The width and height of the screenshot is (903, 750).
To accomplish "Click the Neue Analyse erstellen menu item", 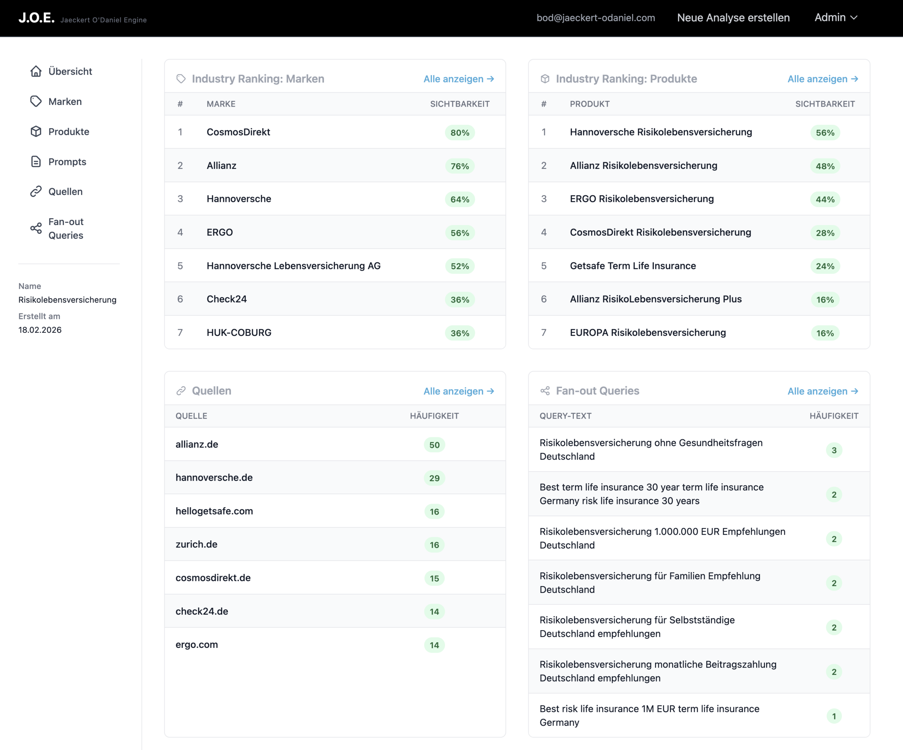I will pyautogui.click(x=733, y=18).
